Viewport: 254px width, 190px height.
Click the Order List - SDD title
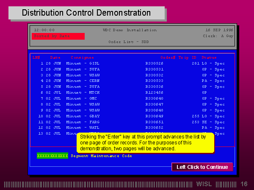coord(128,42)
